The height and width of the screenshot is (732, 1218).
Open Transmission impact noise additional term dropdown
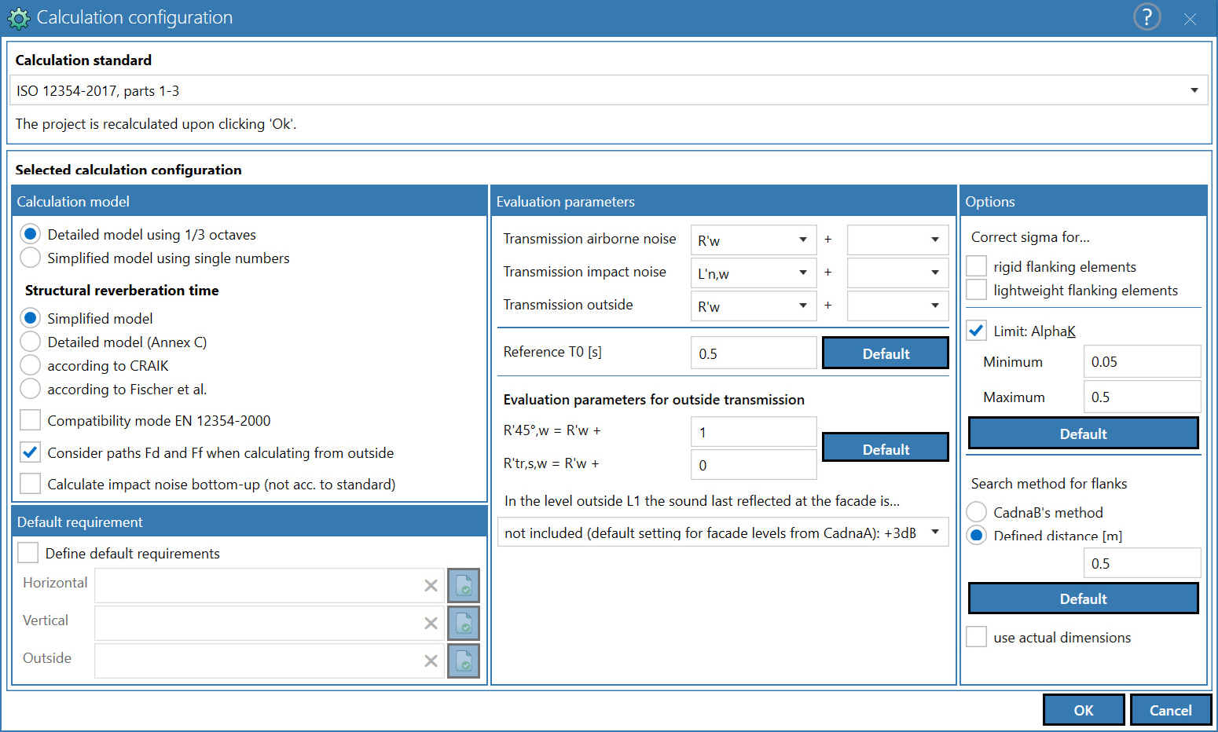[897, 273]
